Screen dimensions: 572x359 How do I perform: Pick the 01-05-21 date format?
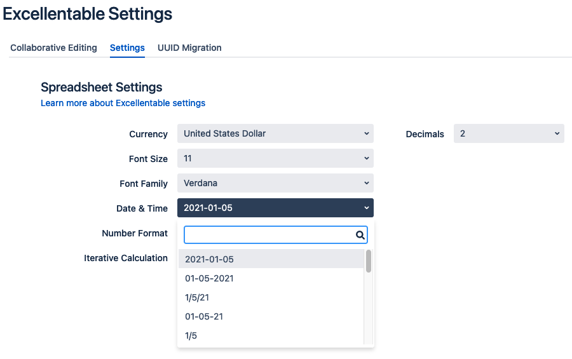coord(271,316)
